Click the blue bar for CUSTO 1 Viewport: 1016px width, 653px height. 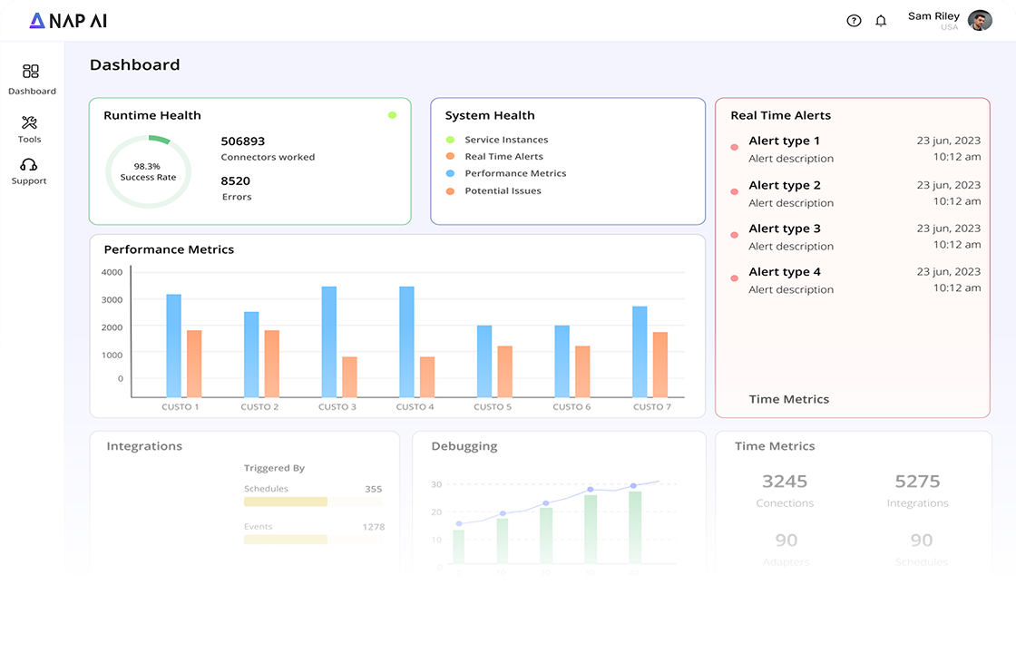pyautogui.click(x=173, y=346)
